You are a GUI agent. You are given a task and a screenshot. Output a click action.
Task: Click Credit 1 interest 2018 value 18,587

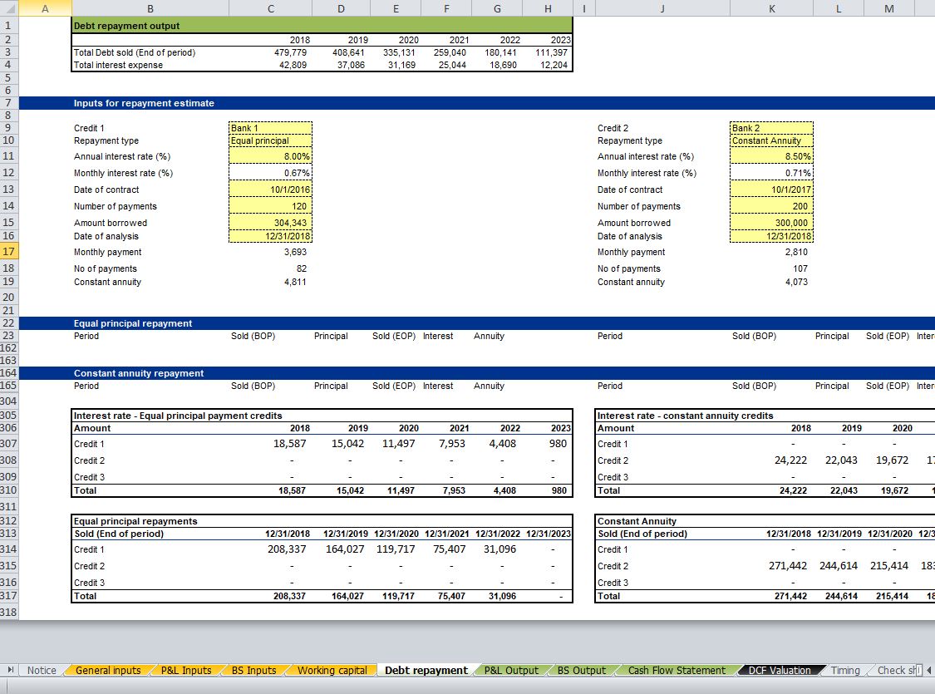tap(290, 444)
